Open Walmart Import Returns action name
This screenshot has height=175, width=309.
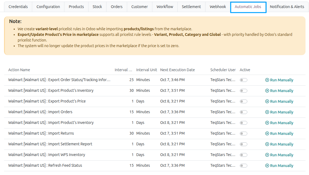[x=41, y=133]
